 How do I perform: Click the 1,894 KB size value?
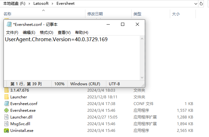[x=185, y=124]
